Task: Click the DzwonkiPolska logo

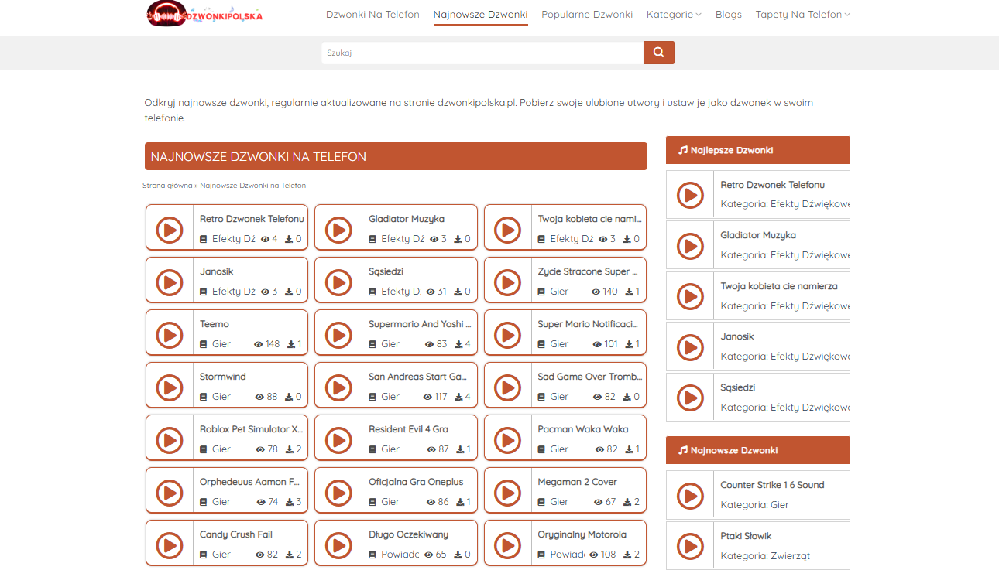Action: tap(204, 14)
